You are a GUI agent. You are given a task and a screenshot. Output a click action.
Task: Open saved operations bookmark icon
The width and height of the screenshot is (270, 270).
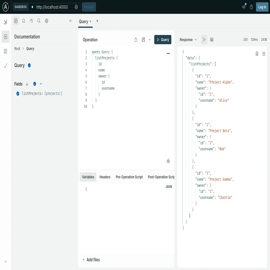tap(24, 21)
